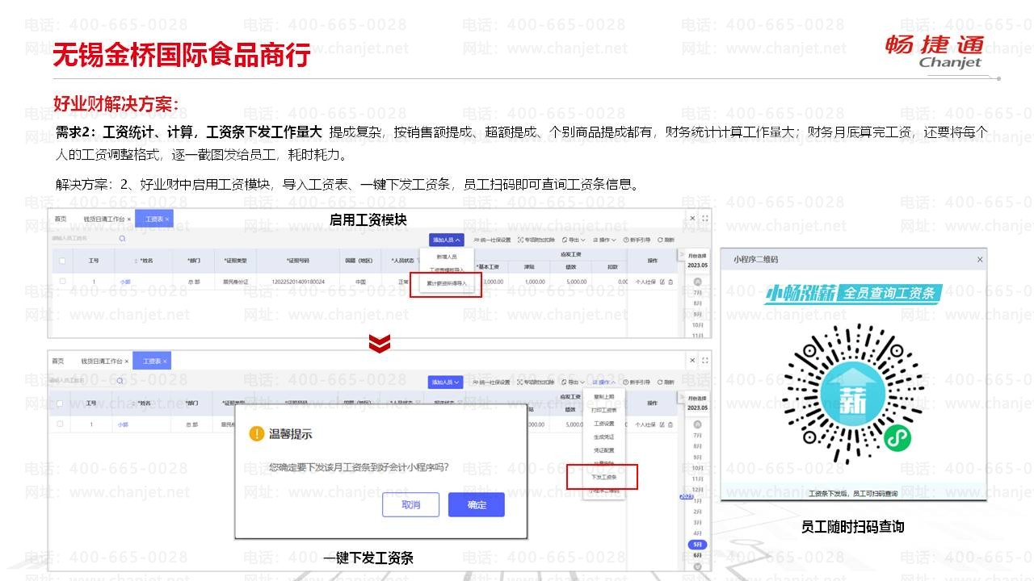This screenshot has height=581, width=1034.
Task: Click 取消 in 温馨提示 dialog
Action: pyautogui.click(x=410, y=505)
